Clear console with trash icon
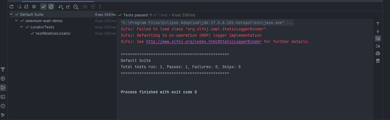Screen dimensions: 390x120 378,61
